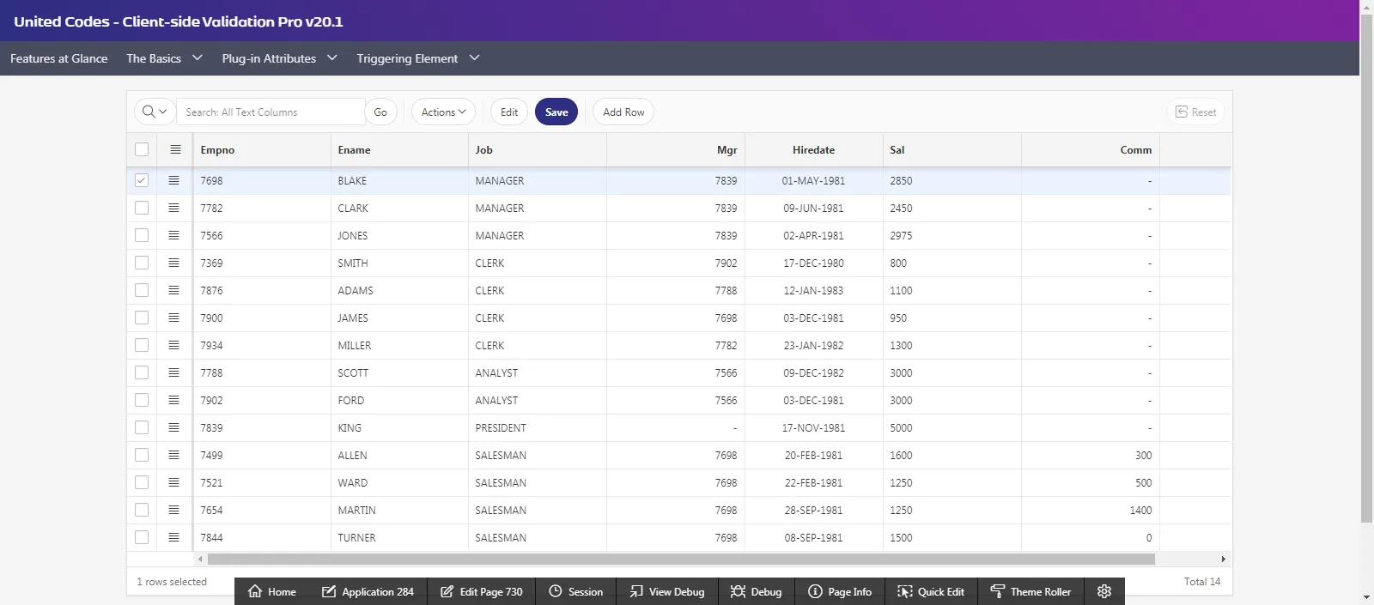Click the search magnifier column selector icon

pos(155,112)
